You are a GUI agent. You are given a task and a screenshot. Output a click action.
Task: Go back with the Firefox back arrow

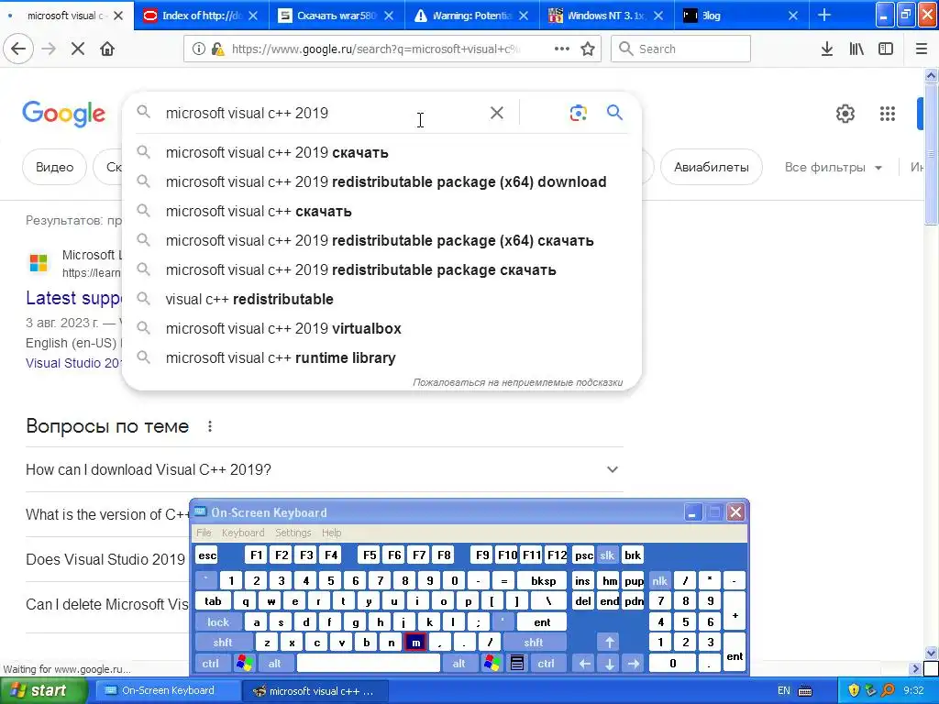[18, 49]
